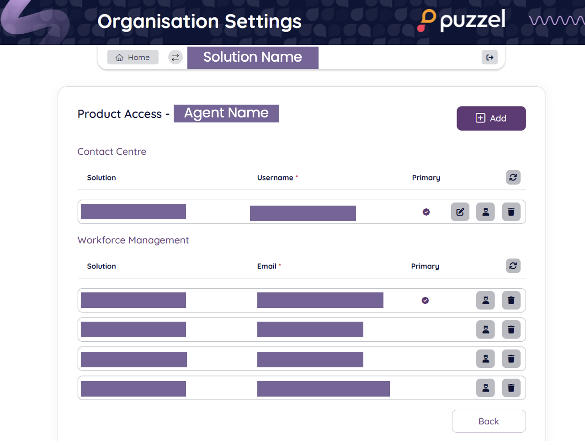Click the Back button
Viewport: 585px width, 445px height.
pos(489,421)
